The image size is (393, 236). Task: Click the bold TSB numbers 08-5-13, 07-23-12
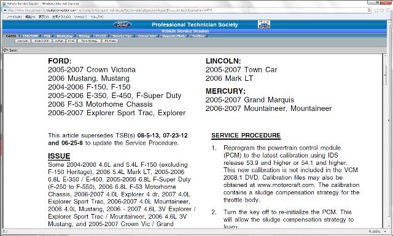point(162,135)
